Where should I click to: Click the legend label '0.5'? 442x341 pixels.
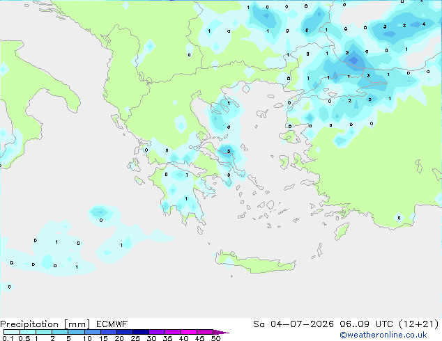coord(24,338)
